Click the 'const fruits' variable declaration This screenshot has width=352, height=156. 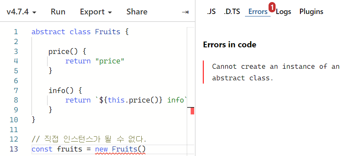tap(57, 149)
